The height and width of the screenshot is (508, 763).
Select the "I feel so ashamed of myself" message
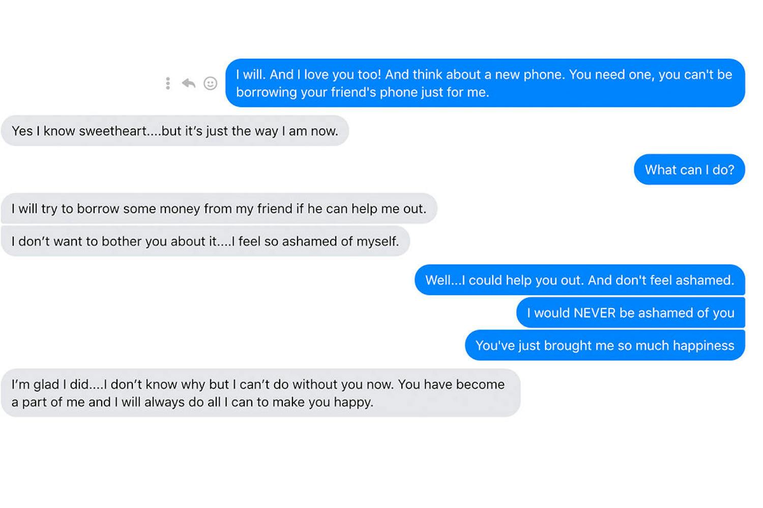tap(205, 241)
